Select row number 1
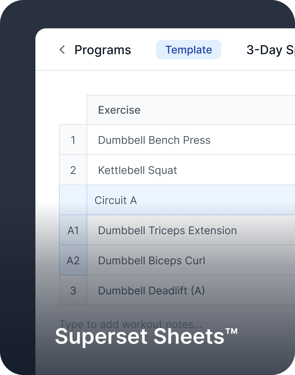Viewport: 295px width, 375px height. coord(73,140)
